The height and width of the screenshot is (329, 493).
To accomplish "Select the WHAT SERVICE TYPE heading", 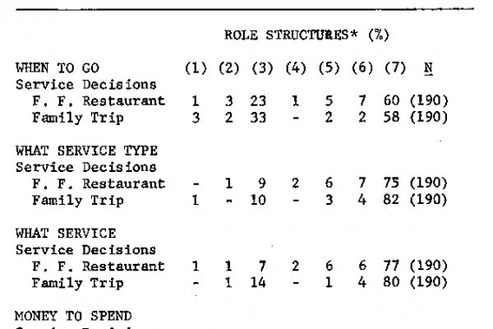I will coord(86,151).
